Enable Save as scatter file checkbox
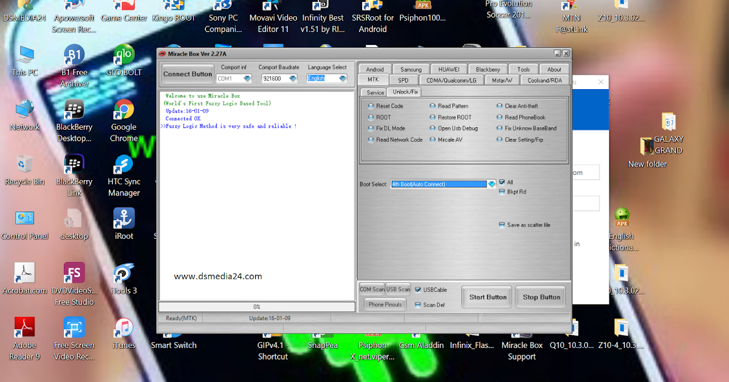The image size is (729, 382). click(502, 225)
